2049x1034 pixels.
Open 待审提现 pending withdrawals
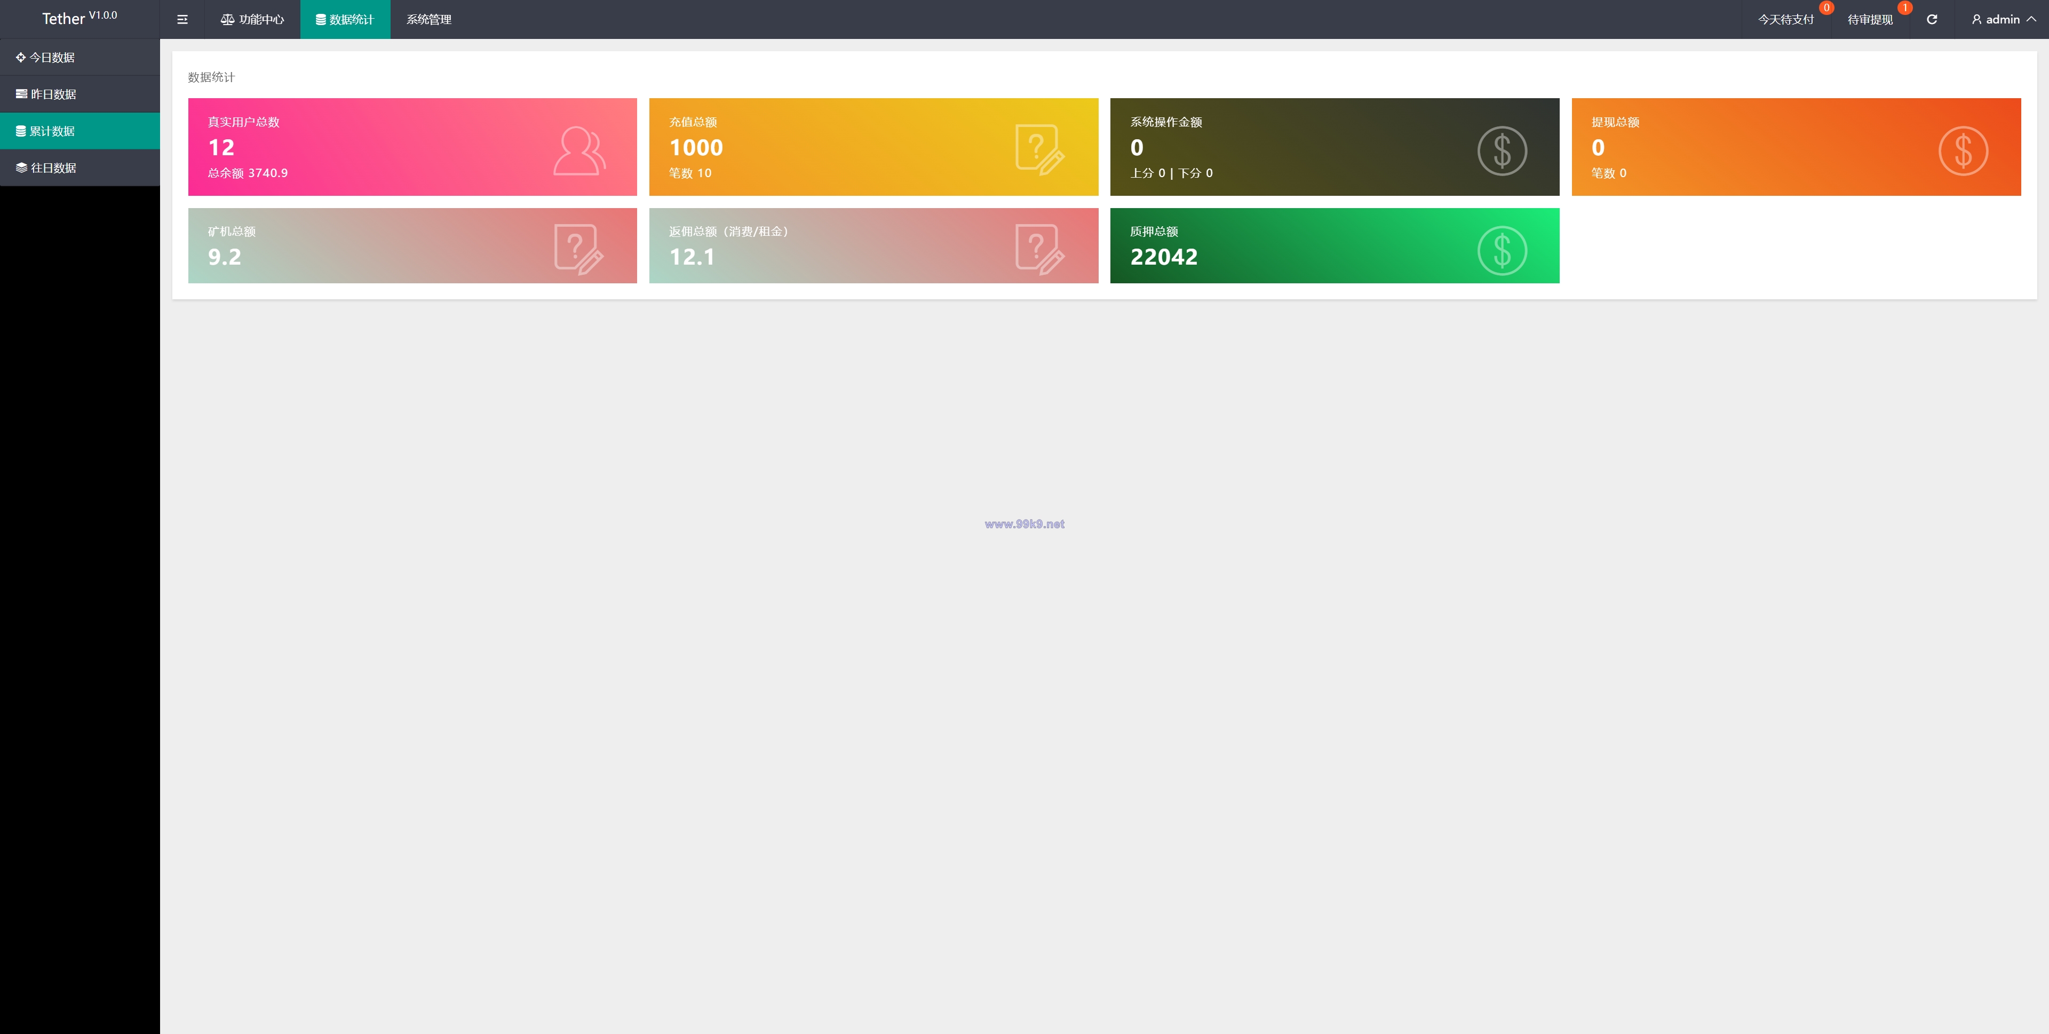click(x=1870, y=19)
